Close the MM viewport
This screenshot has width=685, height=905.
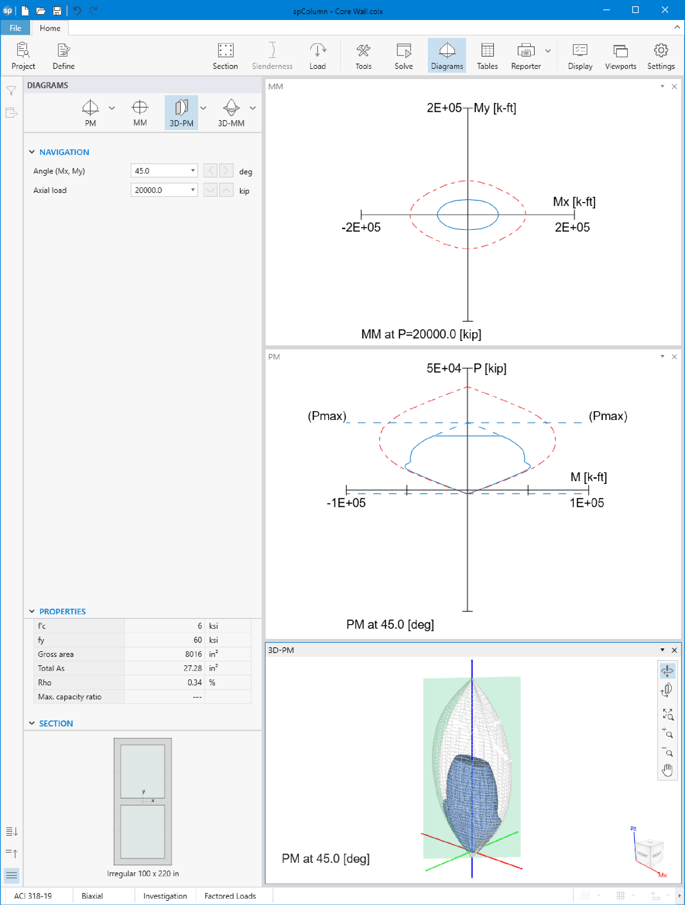pyautogui.click(x=674, y=86)
